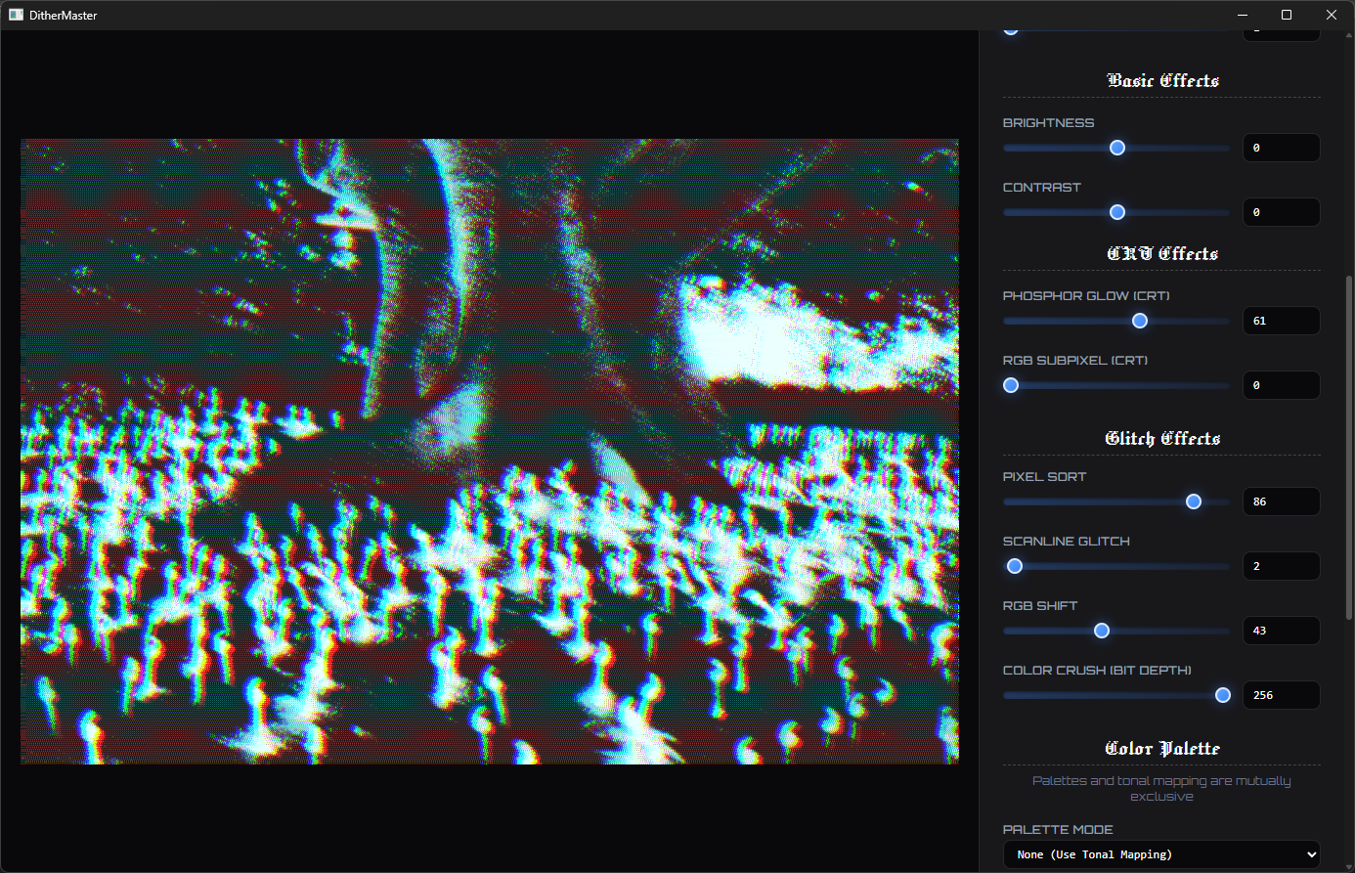Click the "Glitch Effects" section heading

(1162, 438)
